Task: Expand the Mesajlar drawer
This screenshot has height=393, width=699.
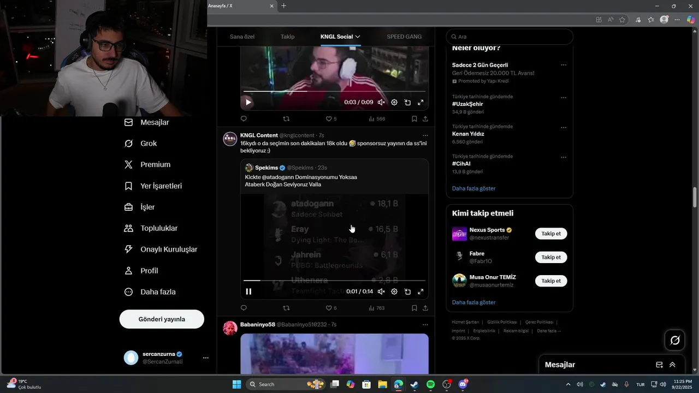Action: point(672,365)
